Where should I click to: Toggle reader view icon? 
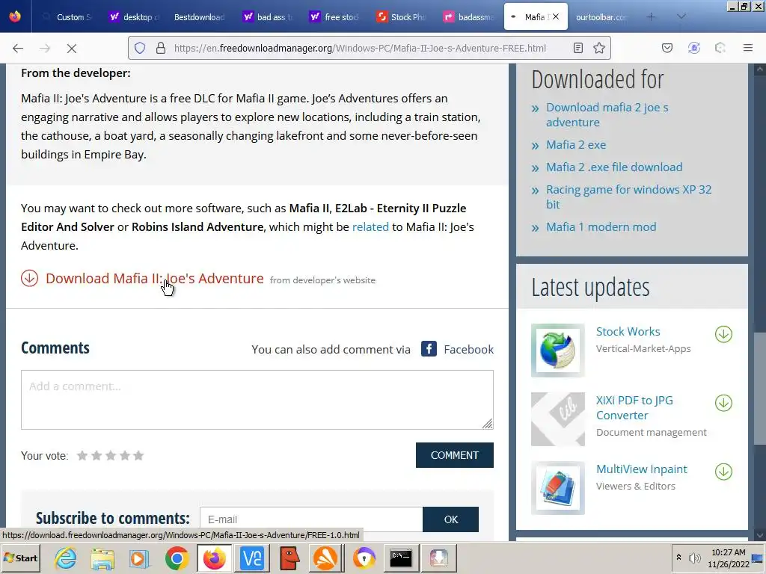click(x=578, y=48)
